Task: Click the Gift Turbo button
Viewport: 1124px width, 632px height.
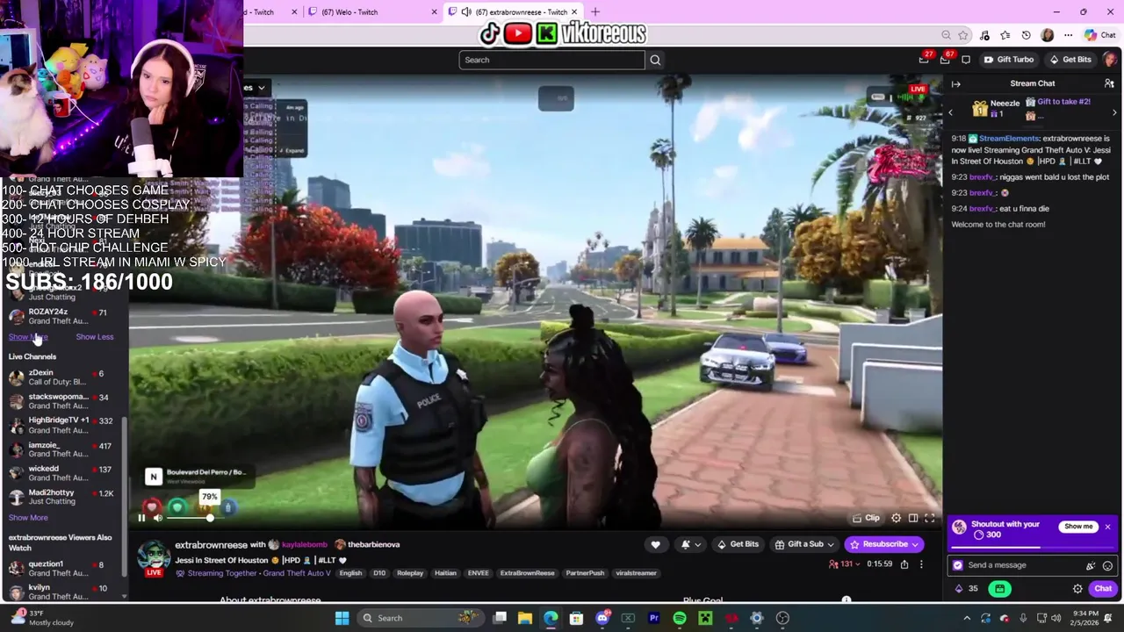Action: (1009, 60)
